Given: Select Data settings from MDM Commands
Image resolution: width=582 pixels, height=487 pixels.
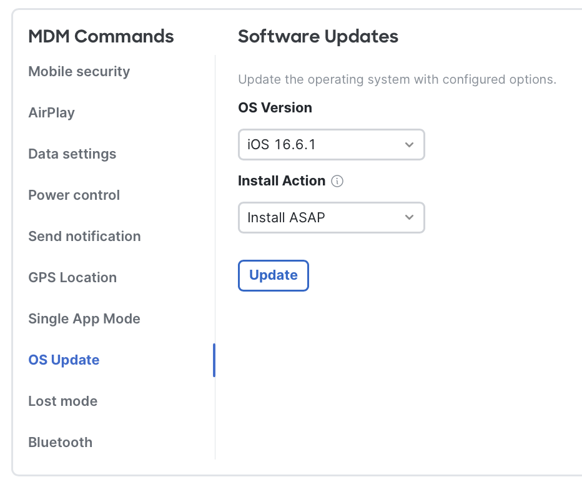Looking at the screenshot, I should 72,154.
